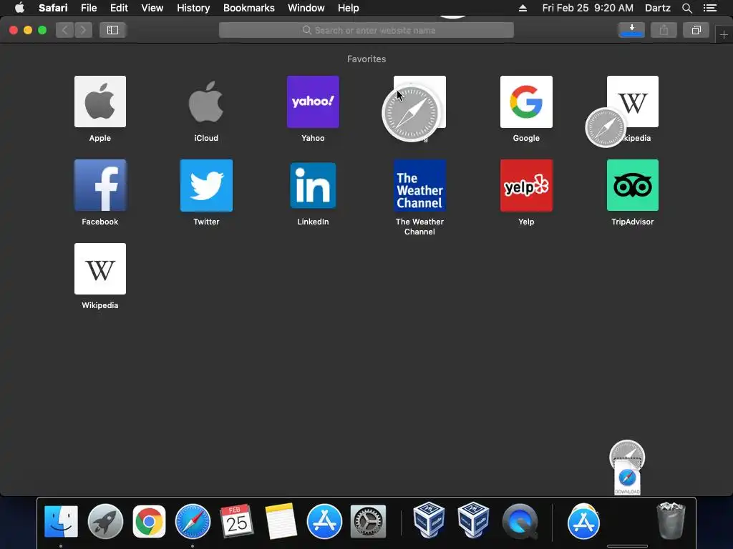Screen dimensions: 733x549
Task: Open the LinkedIn favorite tile
Action: click(x=313, y=185)
